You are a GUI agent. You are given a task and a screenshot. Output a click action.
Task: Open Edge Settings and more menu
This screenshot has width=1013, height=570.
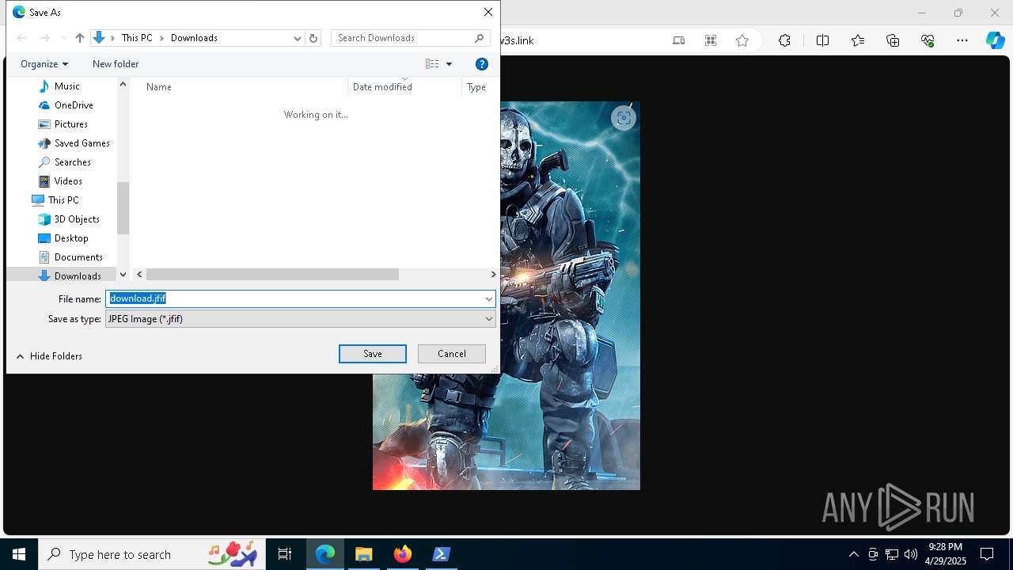pyautogui.click(x=962, y=40)
